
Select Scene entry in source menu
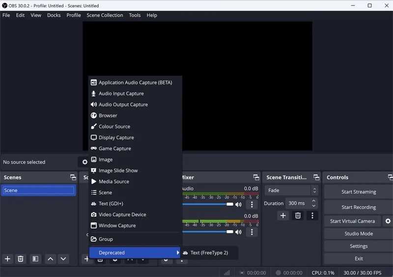[135, 193]
